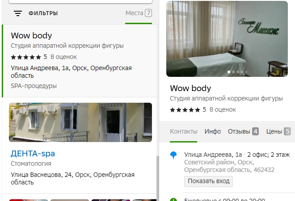
Task: Click the filters icon
Action: pos(17,13)
